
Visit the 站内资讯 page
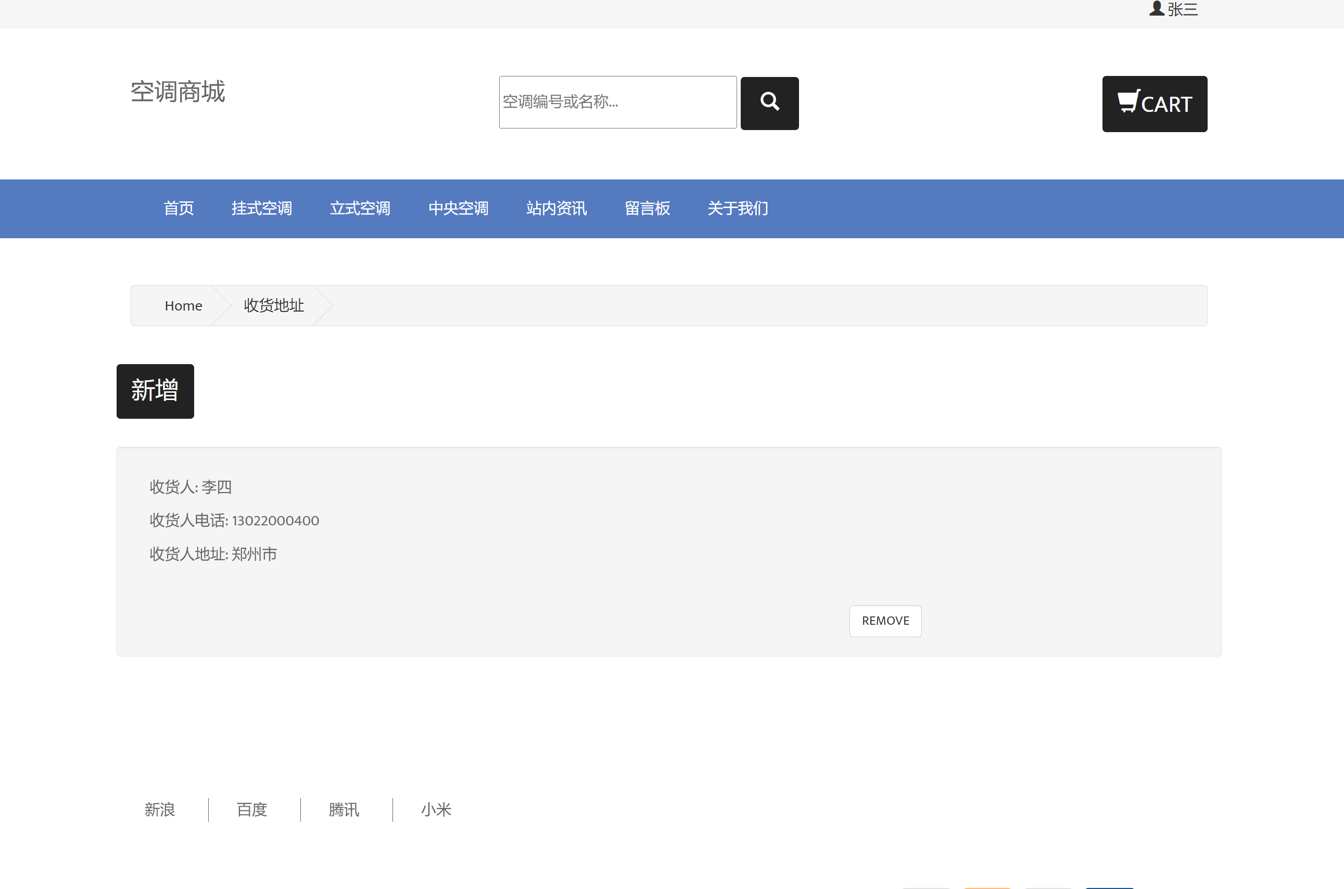[x=556, y=209]
